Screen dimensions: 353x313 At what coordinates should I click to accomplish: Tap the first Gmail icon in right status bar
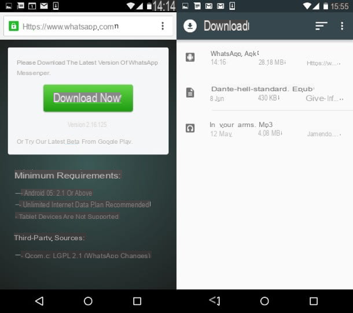pyautogui.click(x=209, y=6)
